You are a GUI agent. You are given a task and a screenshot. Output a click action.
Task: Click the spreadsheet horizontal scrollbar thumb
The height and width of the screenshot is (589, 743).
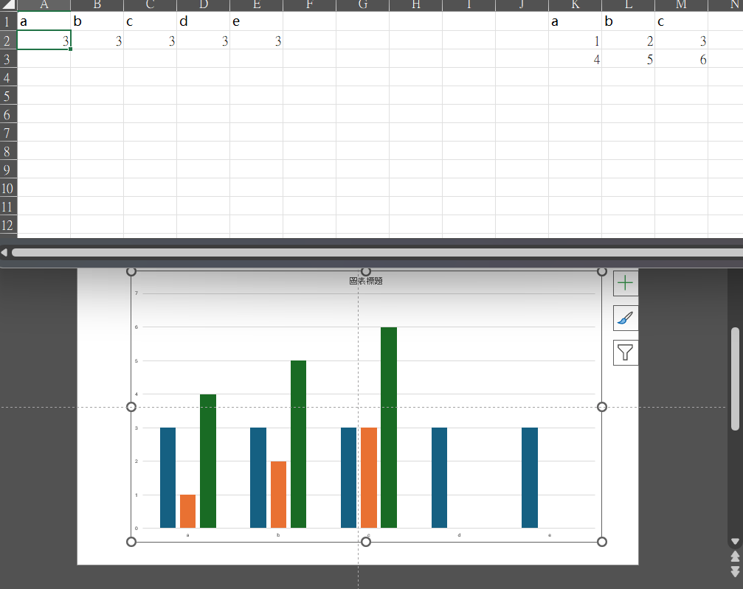point(369,252)
